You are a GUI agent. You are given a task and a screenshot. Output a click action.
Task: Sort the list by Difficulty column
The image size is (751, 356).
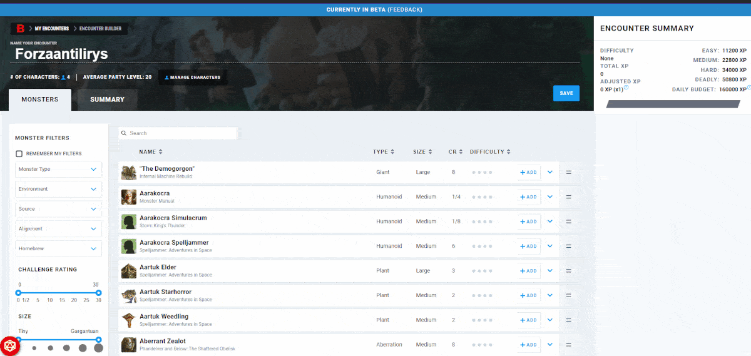[490, 152]
